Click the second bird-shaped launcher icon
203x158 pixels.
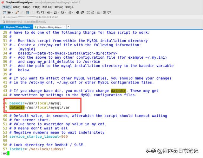pyautogui.click(x=82, y=12)
